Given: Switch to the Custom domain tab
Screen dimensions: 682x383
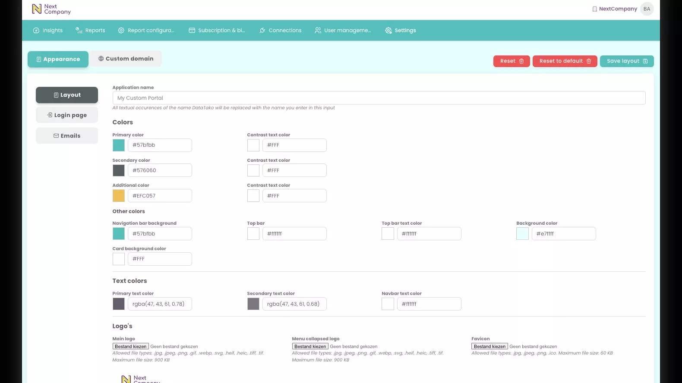Looking at the screenshot, I should coord(126,59).
